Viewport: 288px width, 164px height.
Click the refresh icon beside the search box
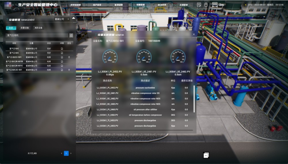coord(71,35)
